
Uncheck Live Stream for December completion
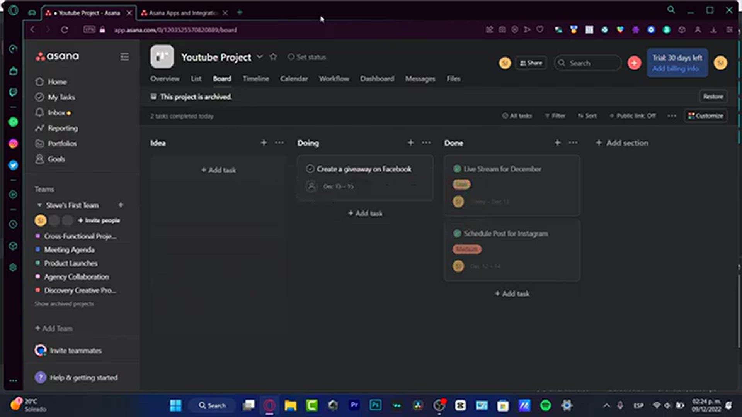point(457,169)
